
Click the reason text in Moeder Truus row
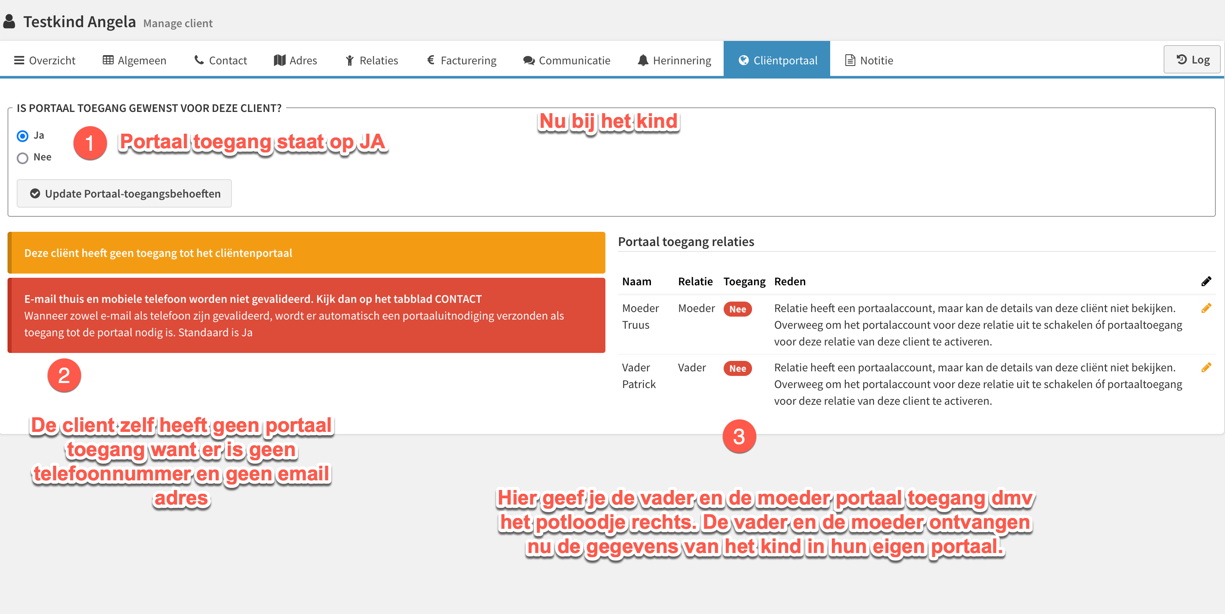[978, 325]
